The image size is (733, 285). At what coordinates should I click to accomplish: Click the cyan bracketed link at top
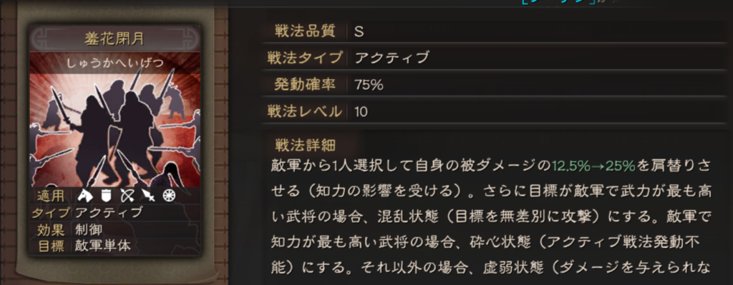[x=558, y=2]
